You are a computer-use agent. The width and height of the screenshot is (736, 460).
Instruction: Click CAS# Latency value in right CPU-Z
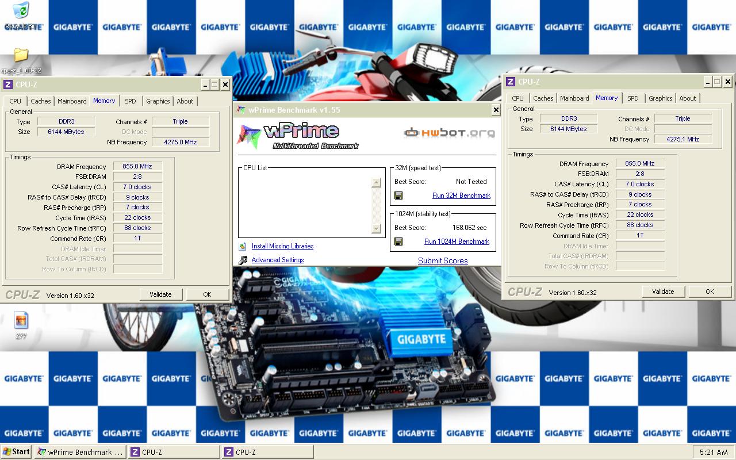(640, 184)
